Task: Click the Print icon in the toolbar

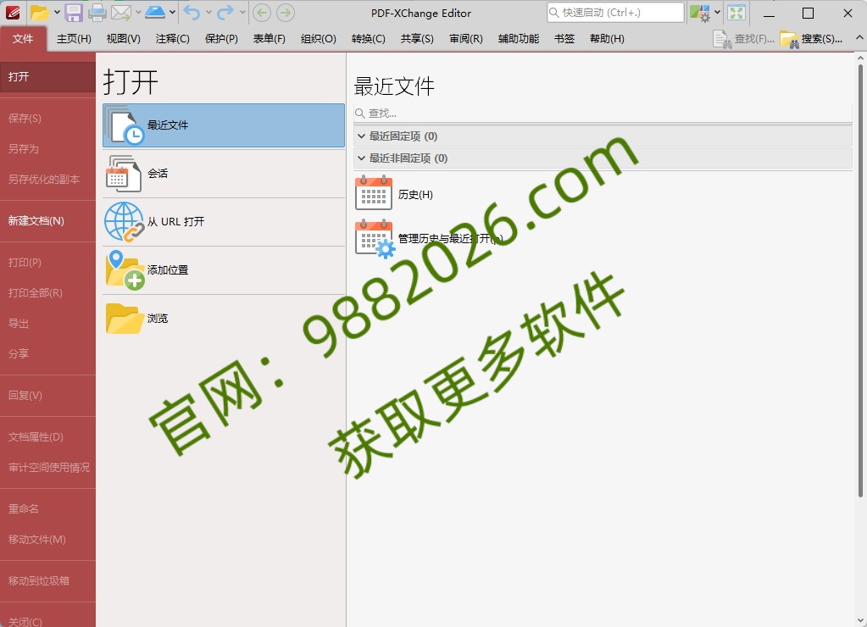Action: pyautogui.click(x=96, y=13)
